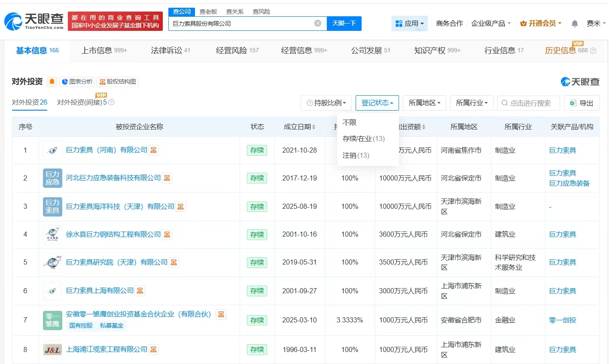Select the 查风险 search tab
The width and height of the screenshot is (609, 364).
click(261, 12)
